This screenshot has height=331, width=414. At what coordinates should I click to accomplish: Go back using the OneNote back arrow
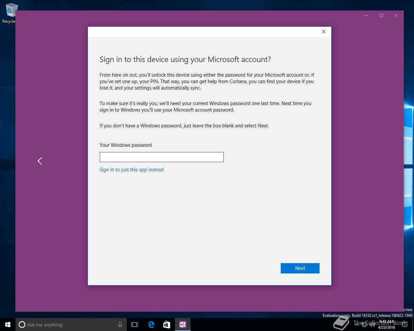pyautogui.click(x=40, y=161)
